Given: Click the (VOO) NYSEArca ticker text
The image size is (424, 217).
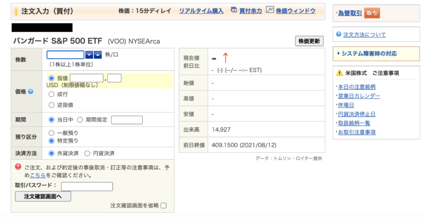Looking at the screenshot, I should tap(134, 41).
